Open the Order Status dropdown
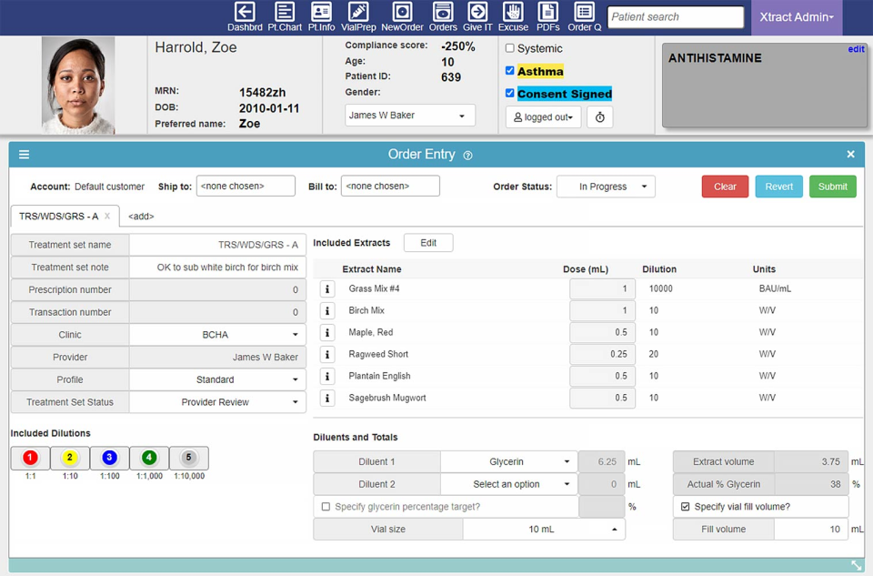The image size is (873, 576). [x=607, y=187]
